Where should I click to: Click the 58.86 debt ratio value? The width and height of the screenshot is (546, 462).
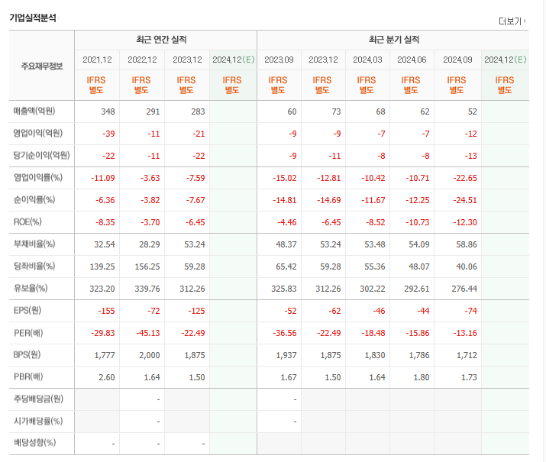tap(467, 245)
